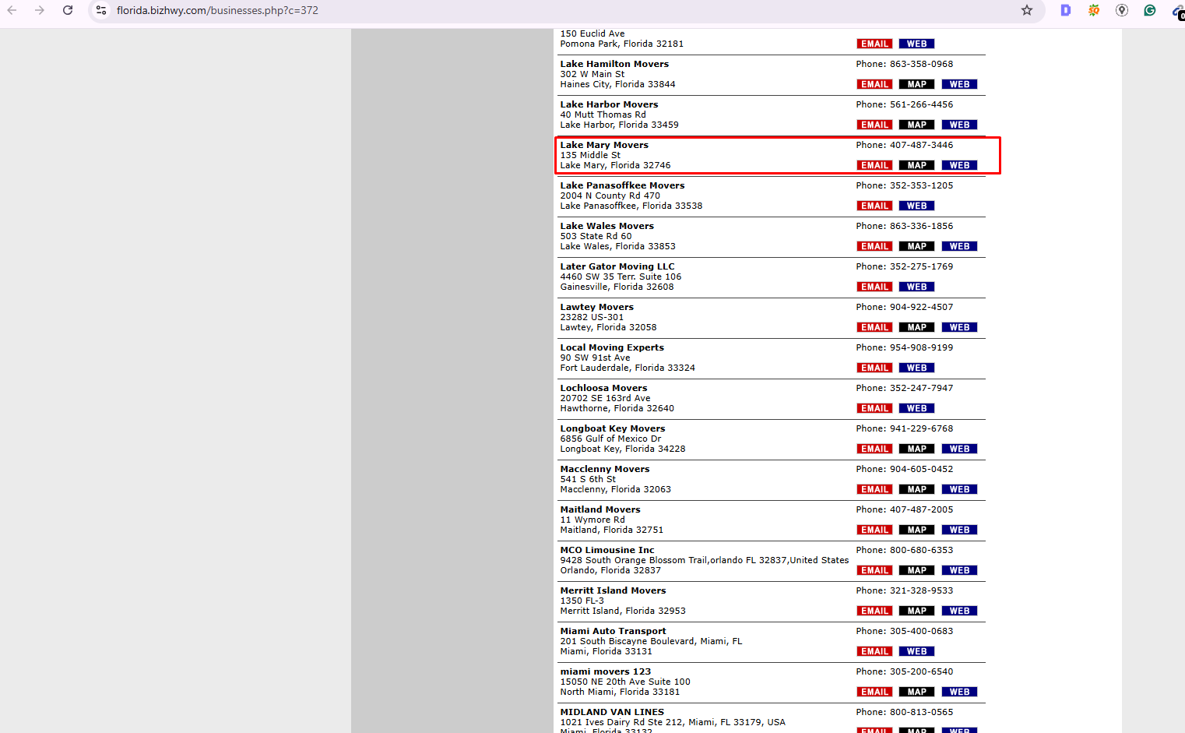
Task: Open MAP for Lawtey Movers
Action: [917, 327]
